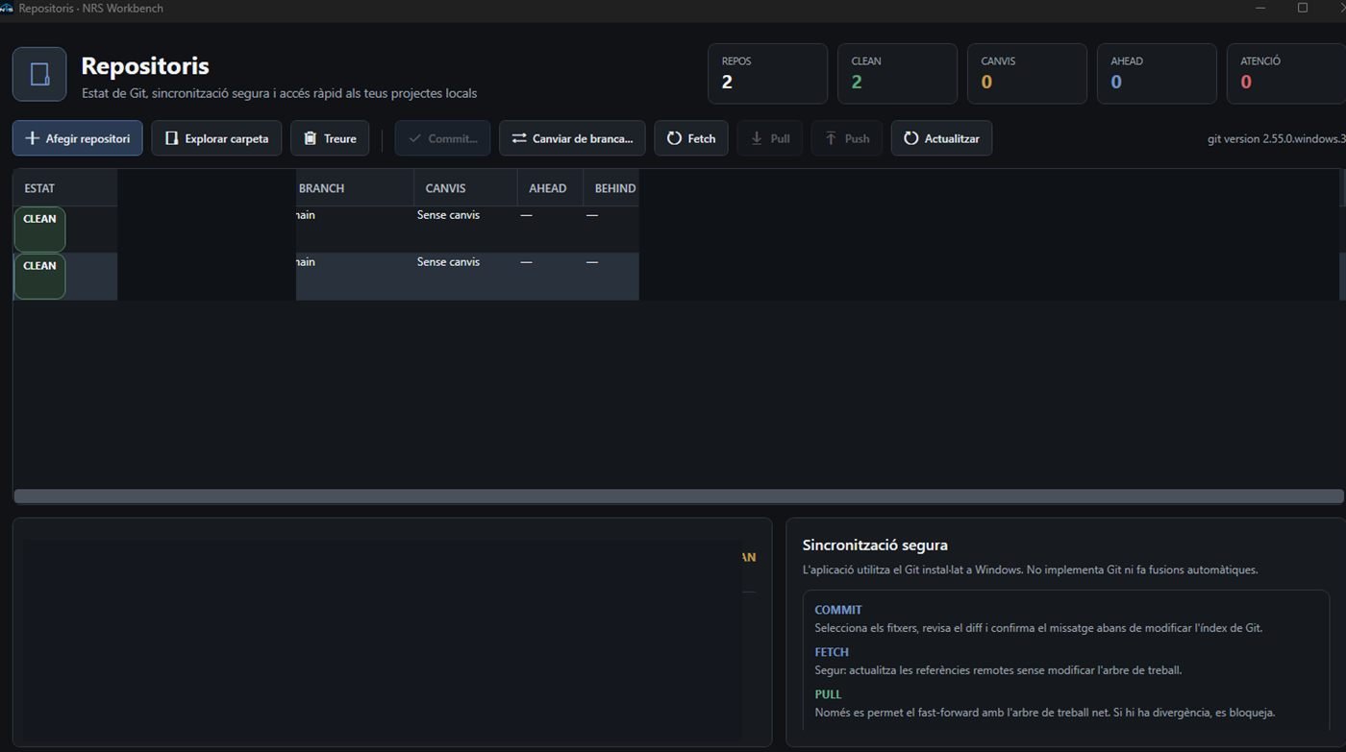This screenshot has width=1346, height=752.
Task: Click the Commit... toolbar button
Action: [442, 138]
